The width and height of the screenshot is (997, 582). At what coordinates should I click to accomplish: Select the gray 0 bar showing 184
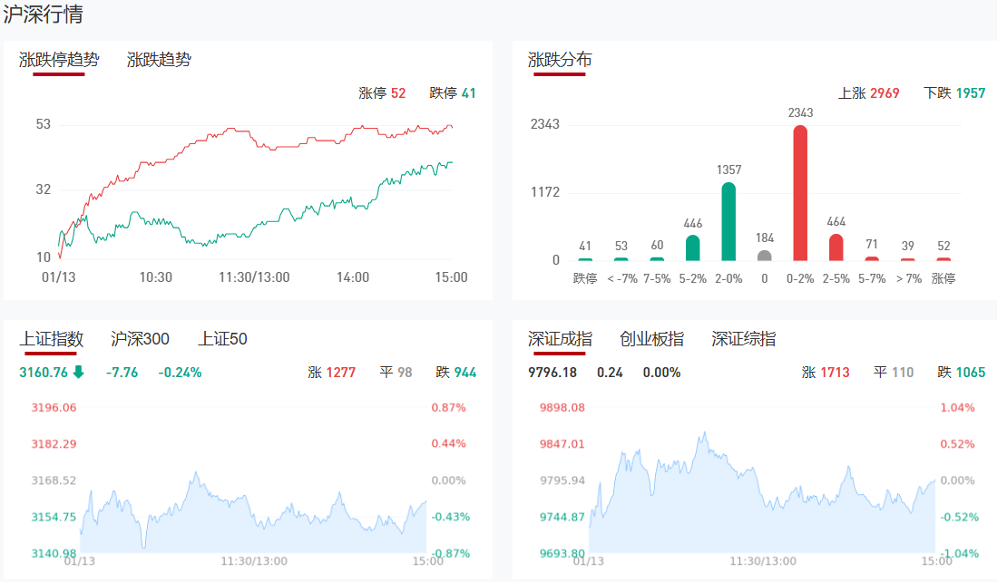(765, 256)
